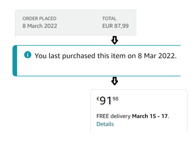
Task: Click the large 91 in the price
Action: (x=106, y=101)
